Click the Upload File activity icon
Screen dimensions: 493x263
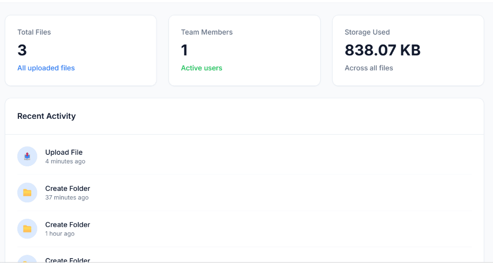(27, 156)
